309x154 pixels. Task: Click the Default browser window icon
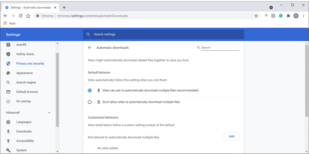(8, 92)
